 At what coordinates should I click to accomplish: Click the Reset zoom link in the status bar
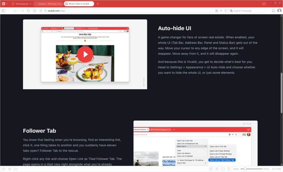pos(236,169)
